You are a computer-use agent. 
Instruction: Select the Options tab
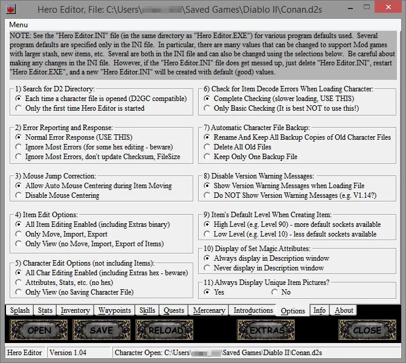pos(293,310)
